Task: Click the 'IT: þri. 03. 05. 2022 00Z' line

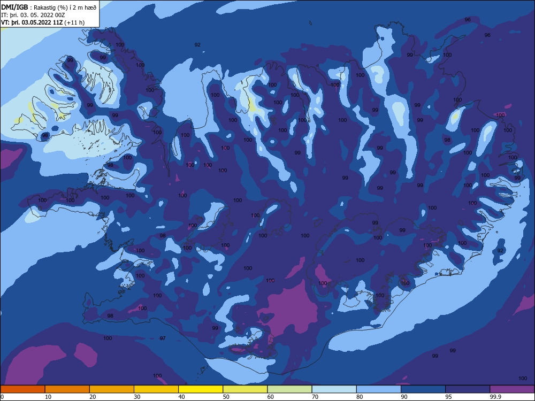Action: coord(33,15)
